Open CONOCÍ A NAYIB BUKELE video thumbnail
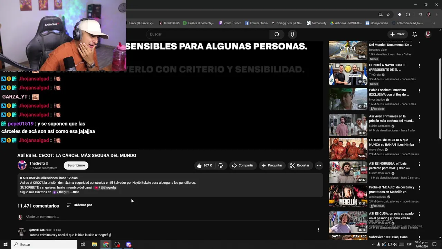This screenshot has height=249, width=442. coord(348,74)
